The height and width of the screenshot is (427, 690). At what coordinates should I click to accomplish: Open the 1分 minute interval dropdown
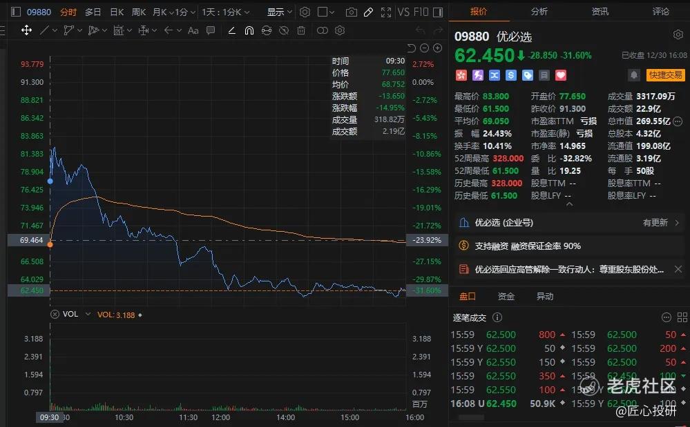point(185,12)
